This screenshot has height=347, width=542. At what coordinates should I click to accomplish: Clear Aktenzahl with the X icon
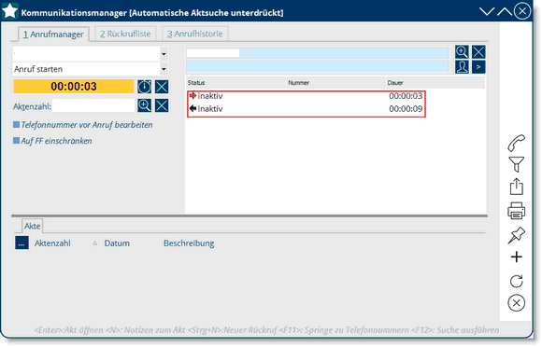[162, 105]
